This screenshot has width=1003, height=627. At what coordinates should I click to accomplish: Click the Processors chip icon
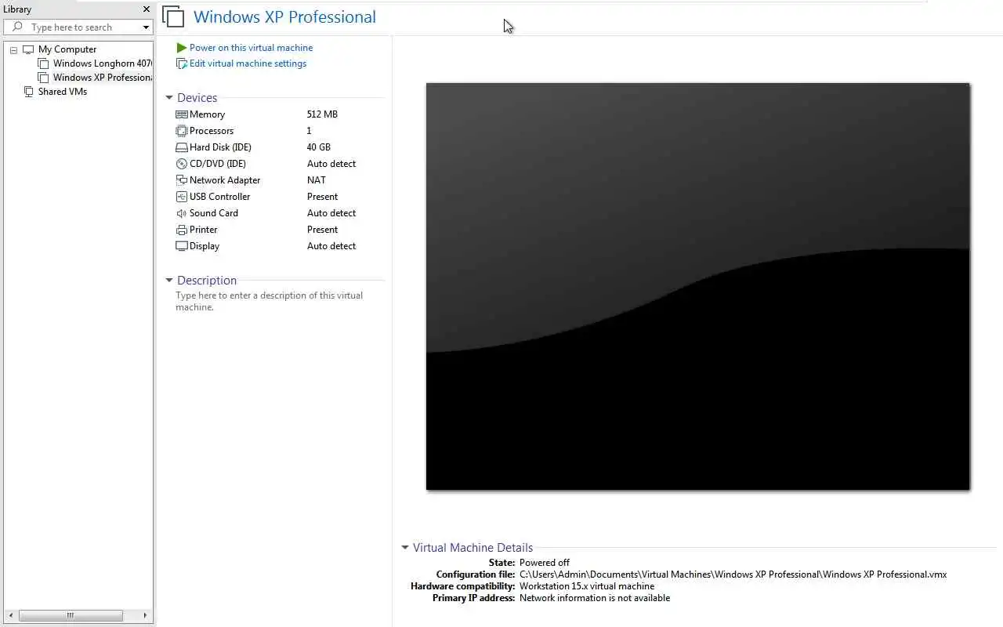click(x=182, y=131)
